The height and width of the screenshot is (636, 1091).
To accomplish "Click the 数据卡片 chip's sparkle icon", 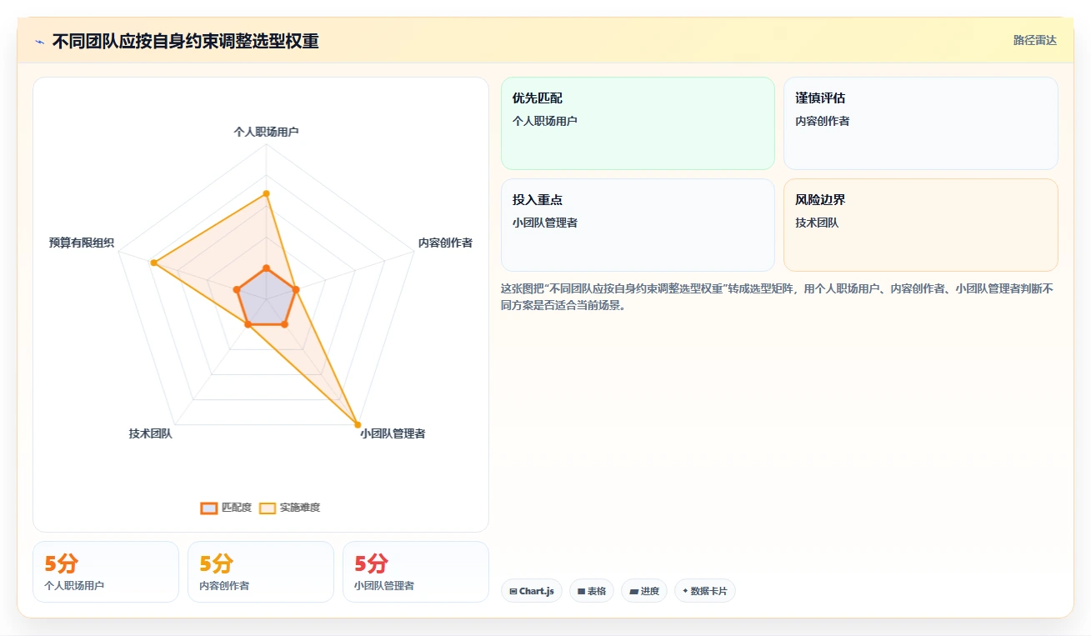I will click(685, 591).
